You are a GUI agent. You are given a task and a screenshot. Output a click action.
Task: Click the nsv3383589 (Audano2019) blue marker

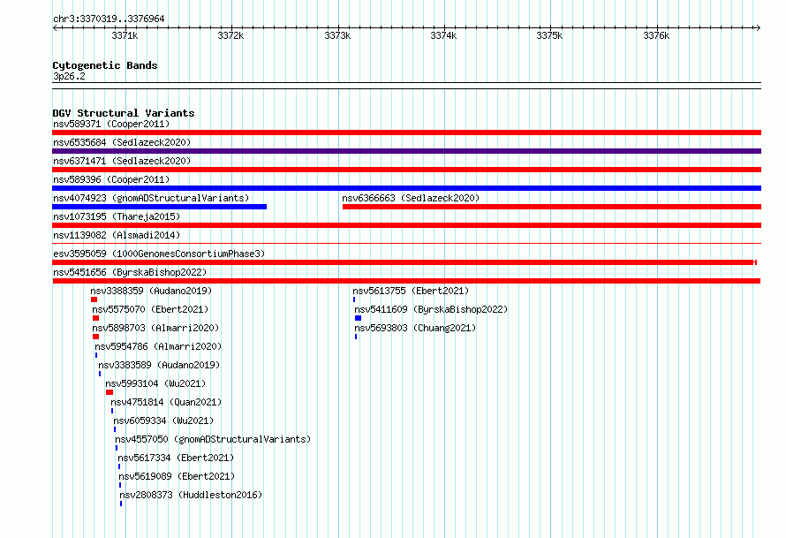pyautogui.click(x=100, y=374)
